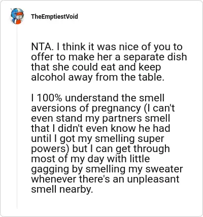This screenshot has height=217, width=203.
Task: Click the line 'even stand my partners smell'
Action: 100,118
